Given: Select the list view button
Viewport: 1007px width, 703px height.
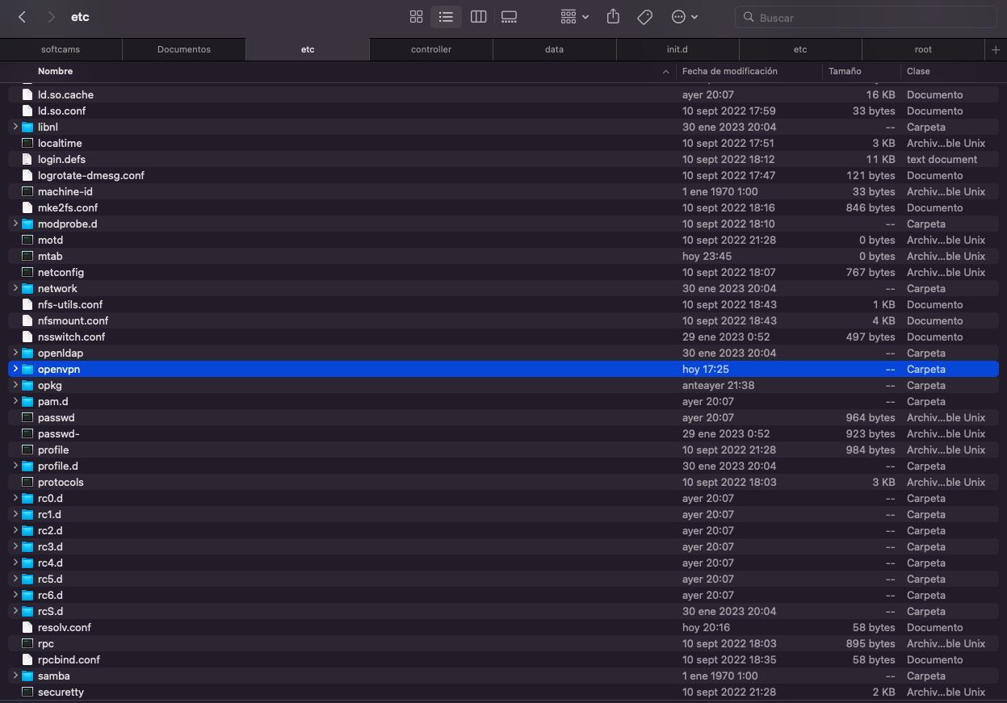Looking at the screenshot, I should 446,17.
